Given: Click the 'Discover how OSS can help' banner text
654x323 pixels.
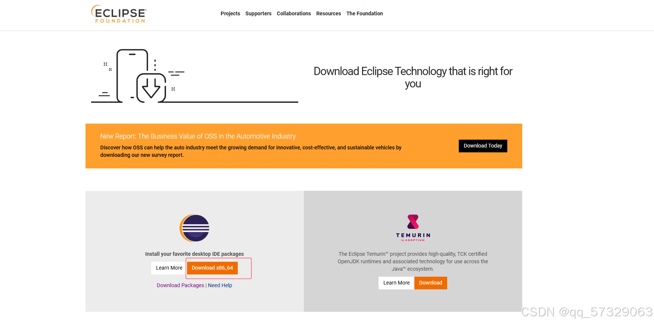Looking at the screenshot, I should (x=251, y=151).
